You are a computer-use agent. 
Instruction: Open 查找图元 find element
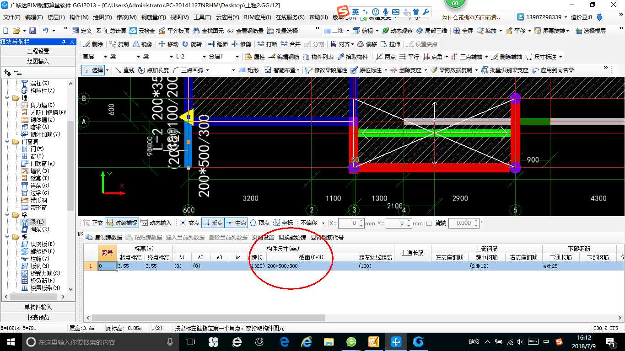(x=208, y=31)
